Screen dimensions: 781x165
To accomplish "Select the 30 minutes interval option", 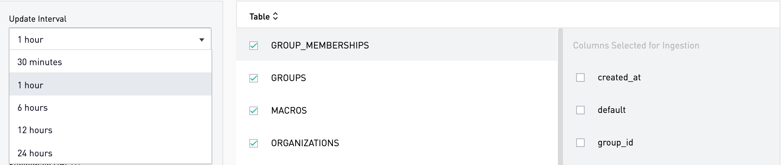I will coord(110,62).
